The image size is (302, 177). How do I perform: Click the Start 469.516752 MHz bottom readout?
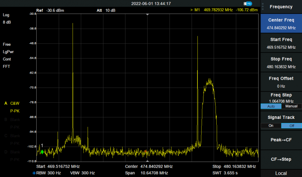click(58, 166)
